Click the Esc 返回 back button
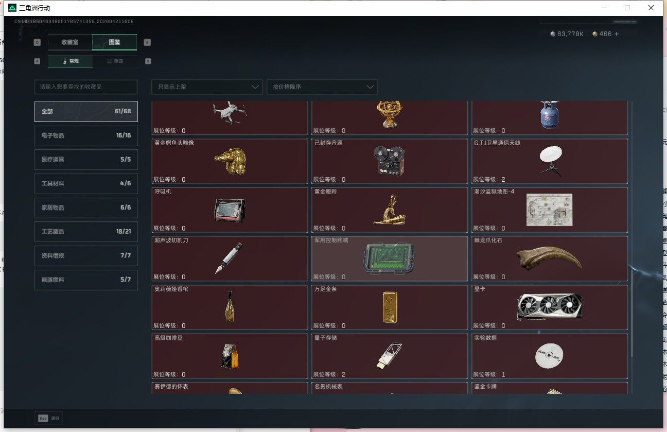The image size is (667, 432). pos(49,419)
